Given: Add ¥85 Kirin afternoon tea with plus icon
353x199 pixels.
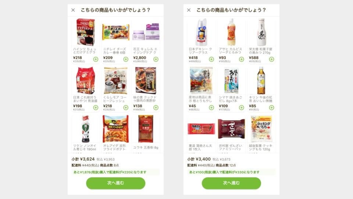Looking at the screenshot, I should [271, 108].
